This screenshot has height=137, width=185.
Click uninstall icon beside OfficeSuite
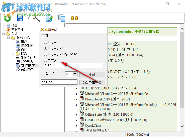click(82, 114)
